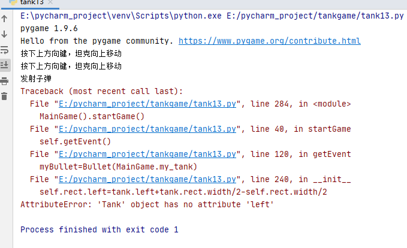Click the Print console output icon
The image size is (407, 248).
(4, 81)
